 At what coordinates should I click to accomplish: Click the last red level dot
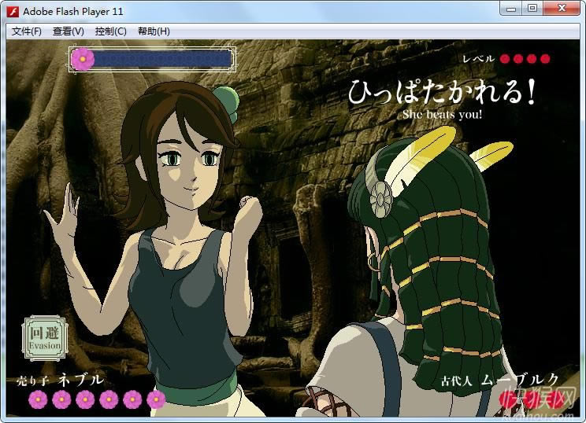[x=545, y=59]
